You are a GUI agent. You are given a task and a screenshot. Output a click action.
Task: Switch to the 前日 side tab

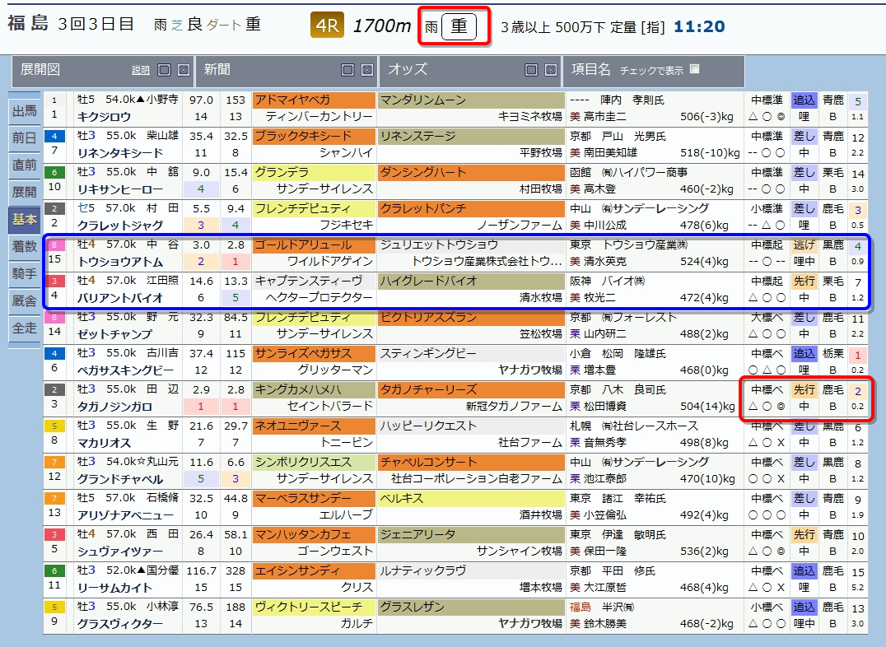pos(25,137)
